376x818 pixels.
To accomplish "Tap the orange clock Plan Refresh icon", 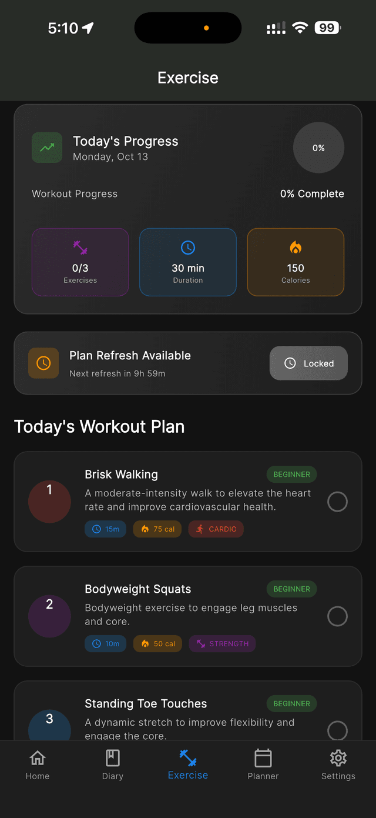I will (43, 363).
